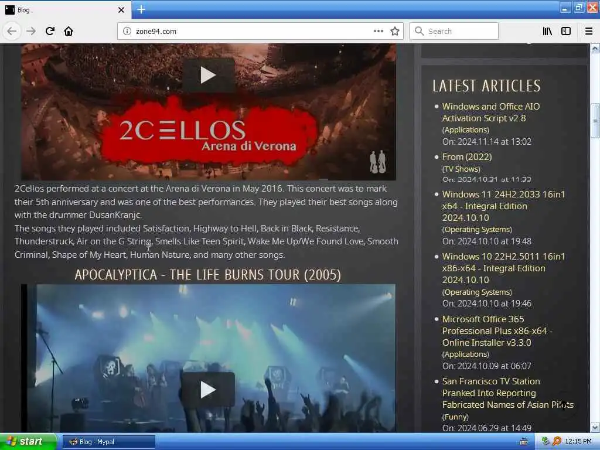Viewport: 600px width, 450px height.
Task: Open the page actions three-dot menu
Action: [378, 31]
